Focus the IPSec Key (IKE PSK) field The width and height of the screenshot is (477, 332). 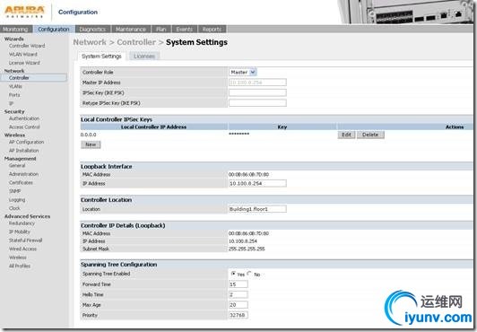tap(257, 92)
